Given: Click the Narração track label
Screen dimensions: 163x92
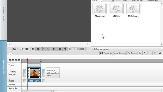Looking at the screenshot, I should pyautogui.click(x=13, y=88).
